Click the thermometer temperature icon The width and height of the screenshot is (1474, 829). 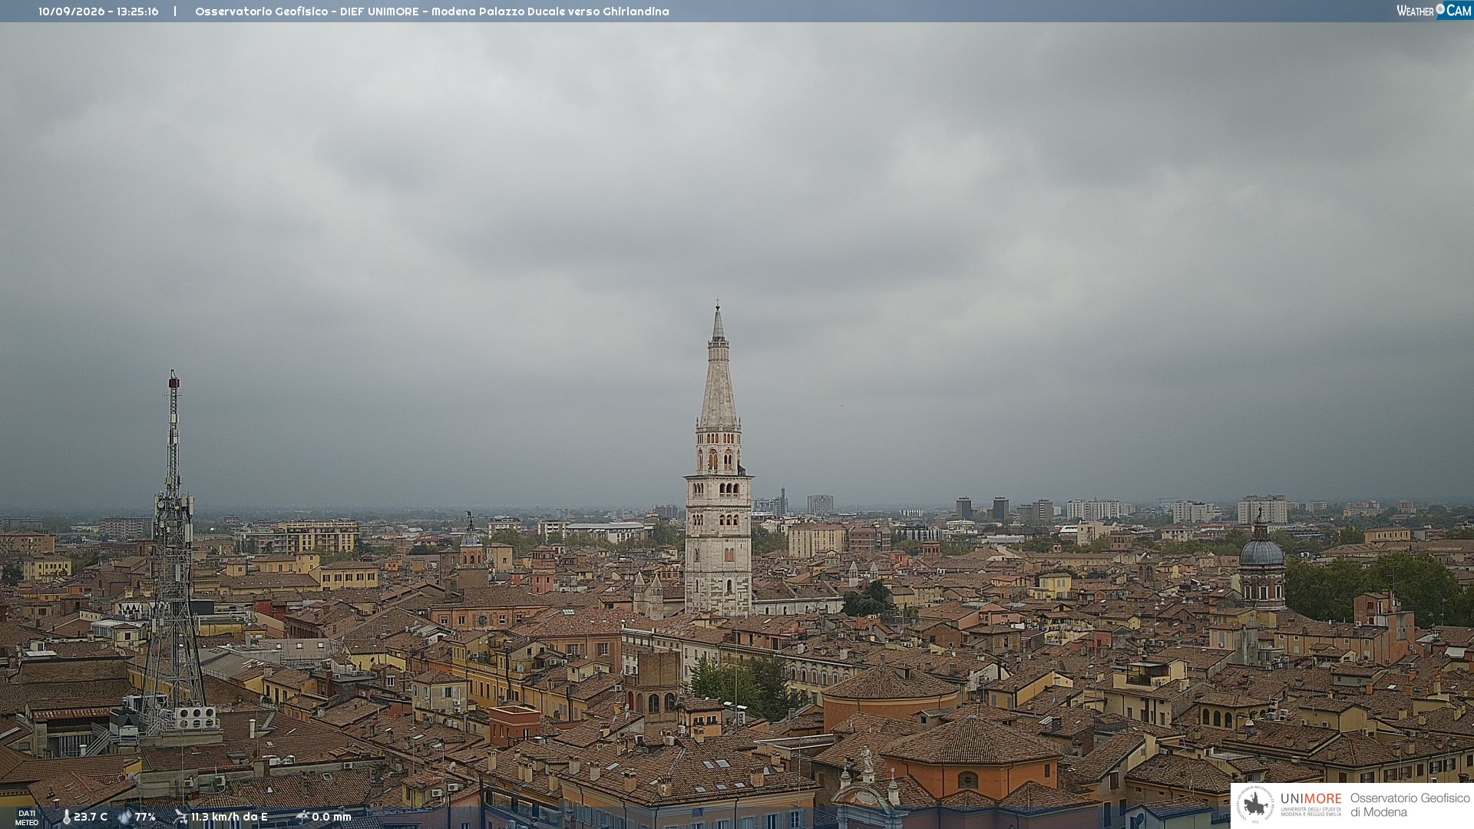(66, 817)
